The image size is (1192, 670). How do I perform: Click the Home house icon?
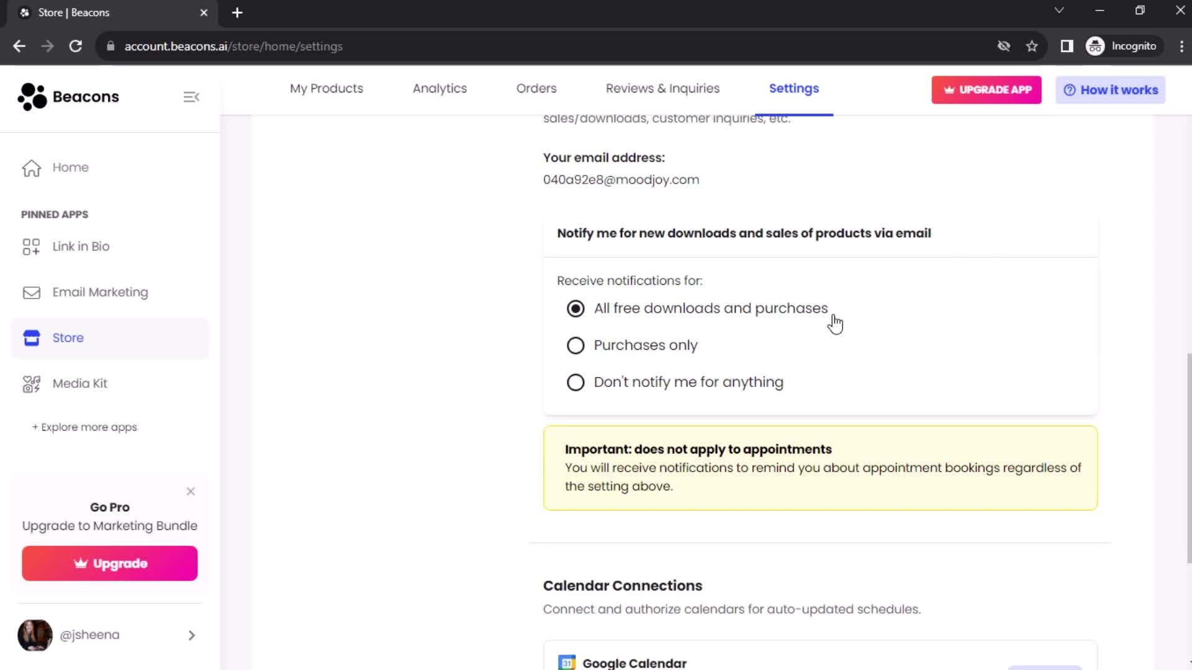[x=32, y=168]
